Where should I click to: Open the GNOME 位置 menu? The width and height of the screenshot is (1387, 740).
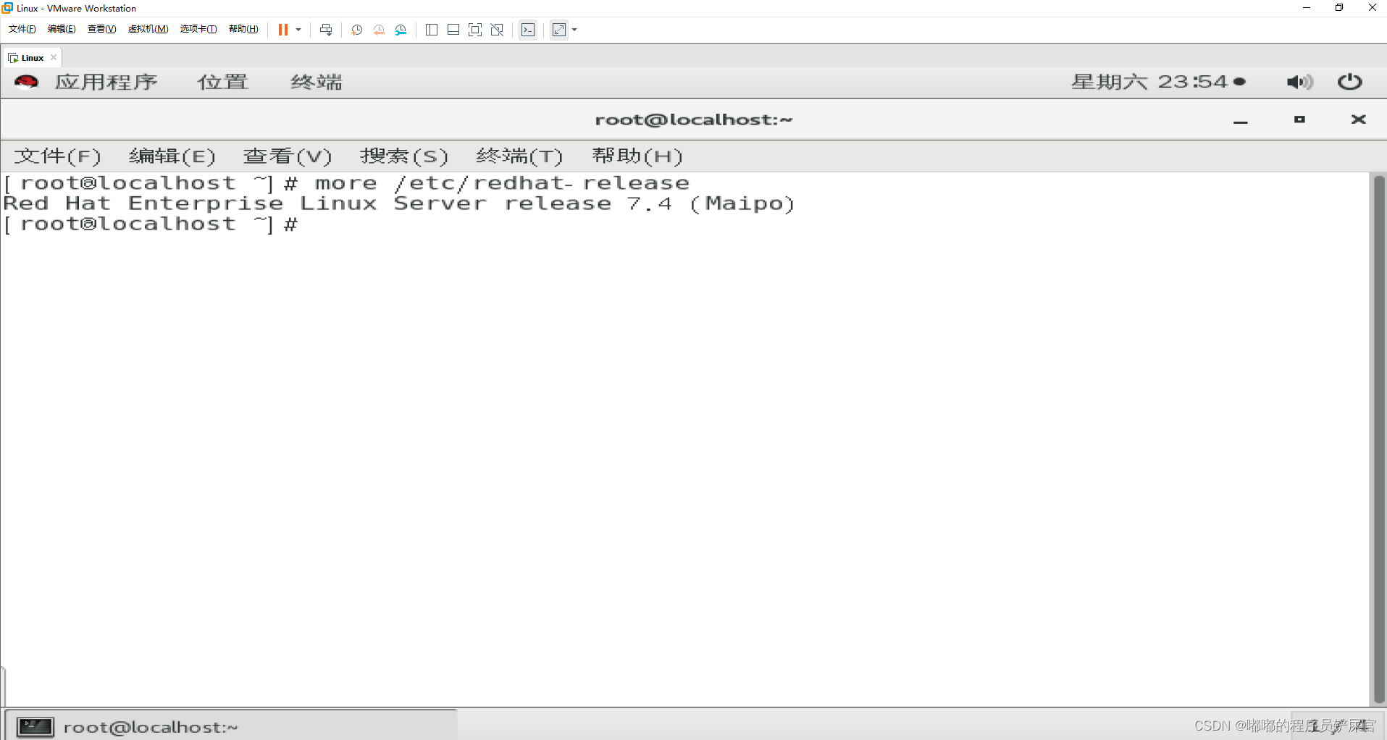[223, 82]
